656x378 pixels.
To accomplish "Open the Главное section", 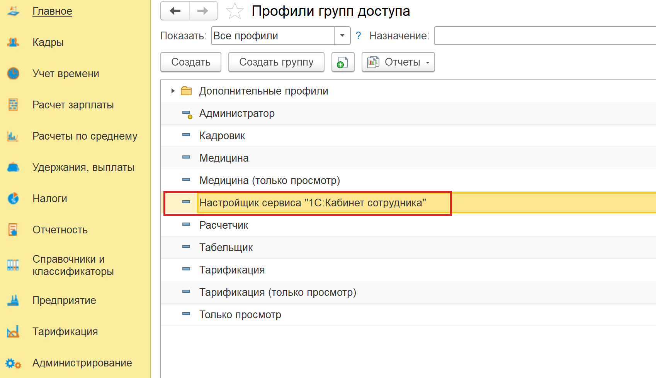I will [x=52, y=11].
